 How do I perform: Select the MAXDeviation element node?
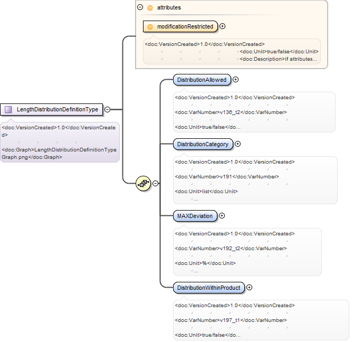tap(195, 216)
